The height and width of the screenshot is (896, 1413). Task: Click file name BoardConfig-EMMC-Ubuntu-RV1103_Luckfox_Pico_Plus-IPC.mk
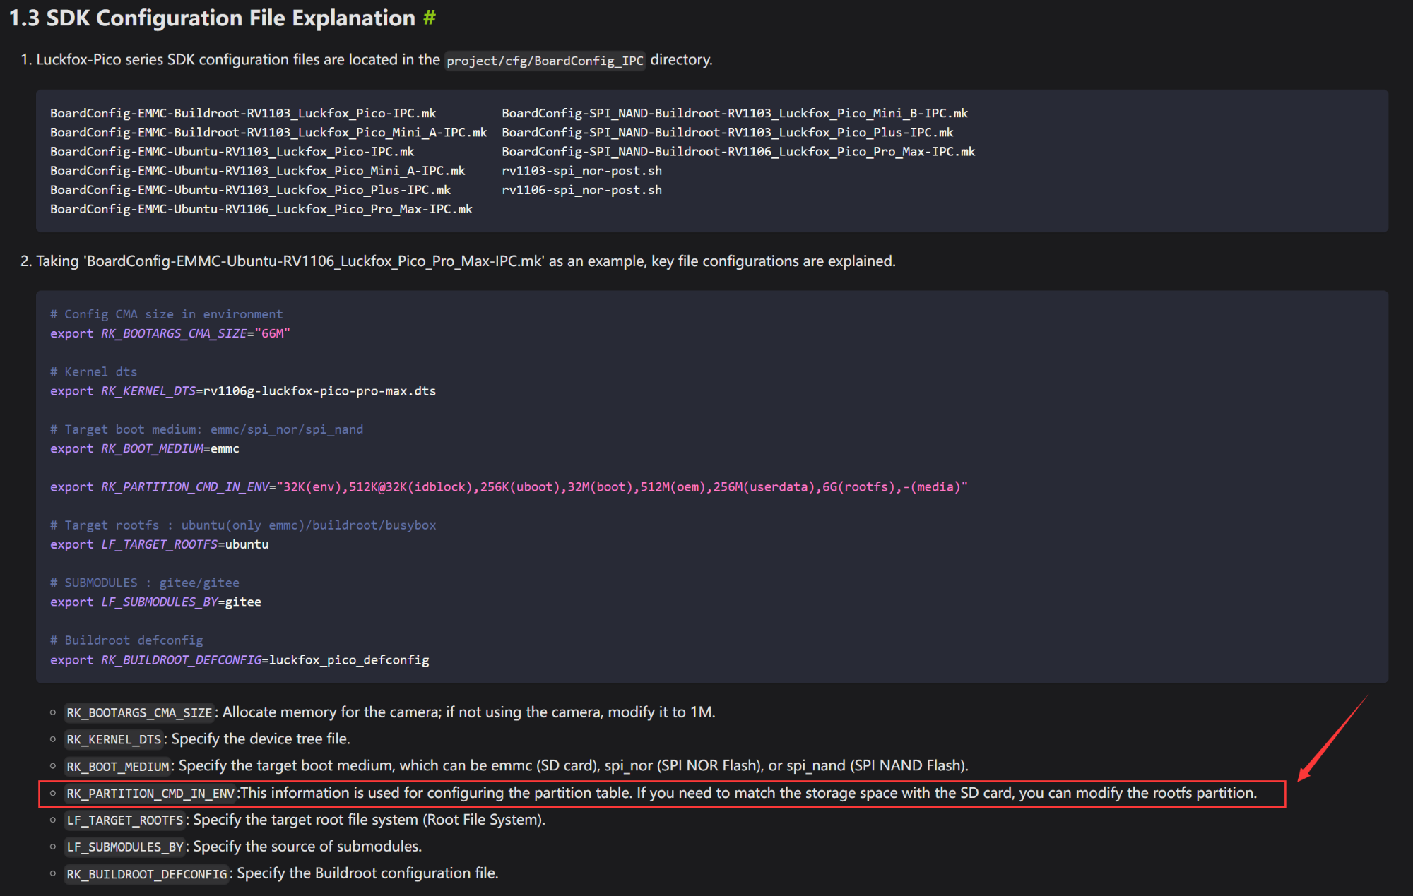pos(251,189)
